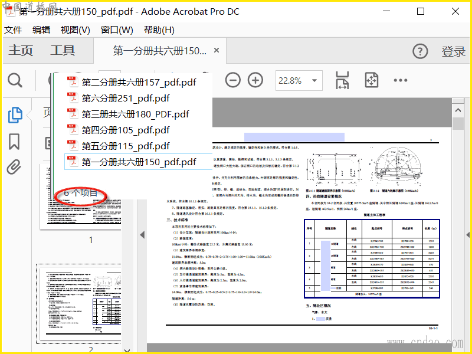Click the zoom out minus button
Image resolution: width=472 pixels, height=354 pixels.
point(232,80)
